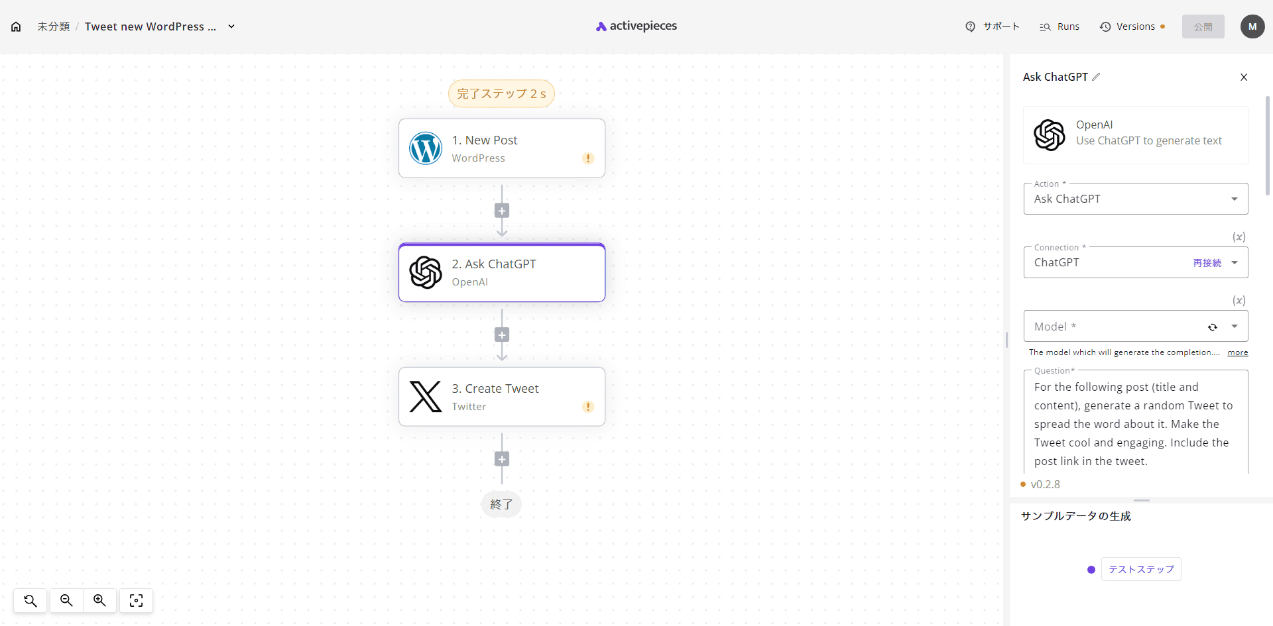Select the Create Tweet Twitter step
Viewport: 1273px width, 626px height.
coord(502,397)
